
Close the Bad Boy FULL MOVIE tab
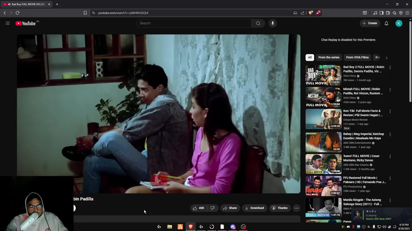pos(49,4)
